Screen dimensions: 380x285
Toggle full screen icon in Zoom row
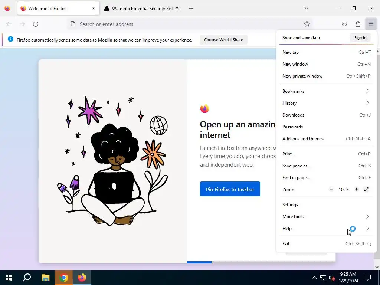point(366,189)
